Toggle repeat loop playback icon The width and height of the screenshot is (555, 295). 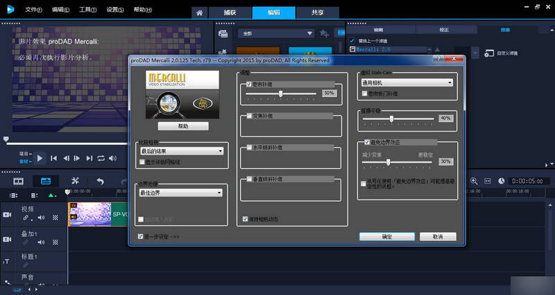[101, 159]
